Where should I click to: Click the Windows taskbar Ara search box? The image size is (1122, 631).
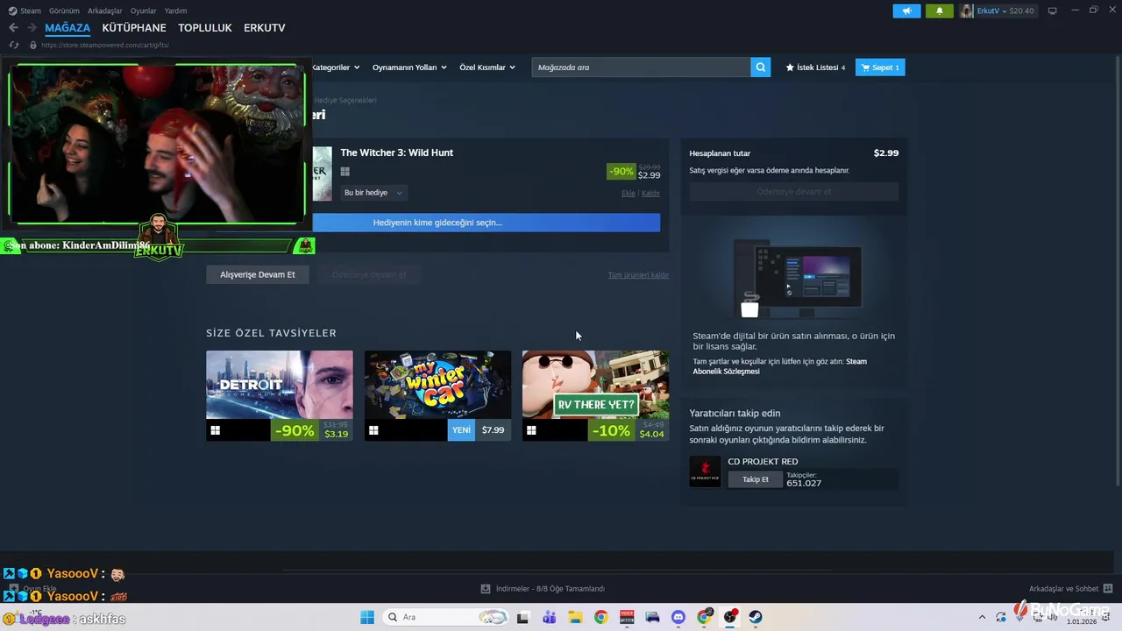click(x=447, y=617)
